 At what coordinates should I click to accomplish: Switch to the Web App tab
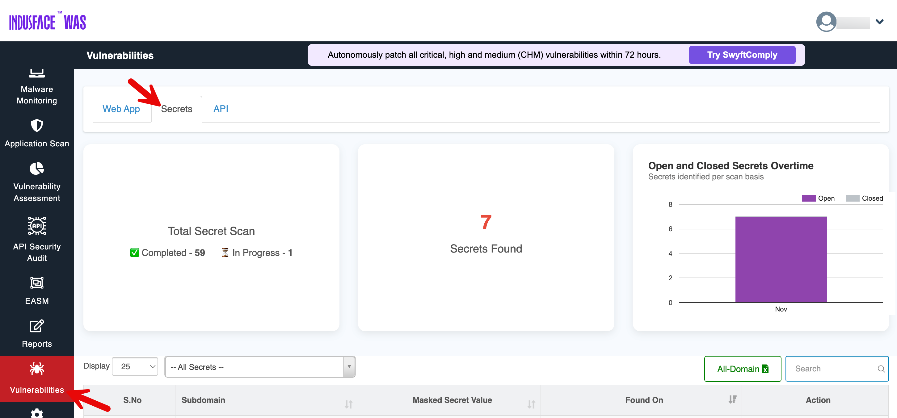coord(121,109)
